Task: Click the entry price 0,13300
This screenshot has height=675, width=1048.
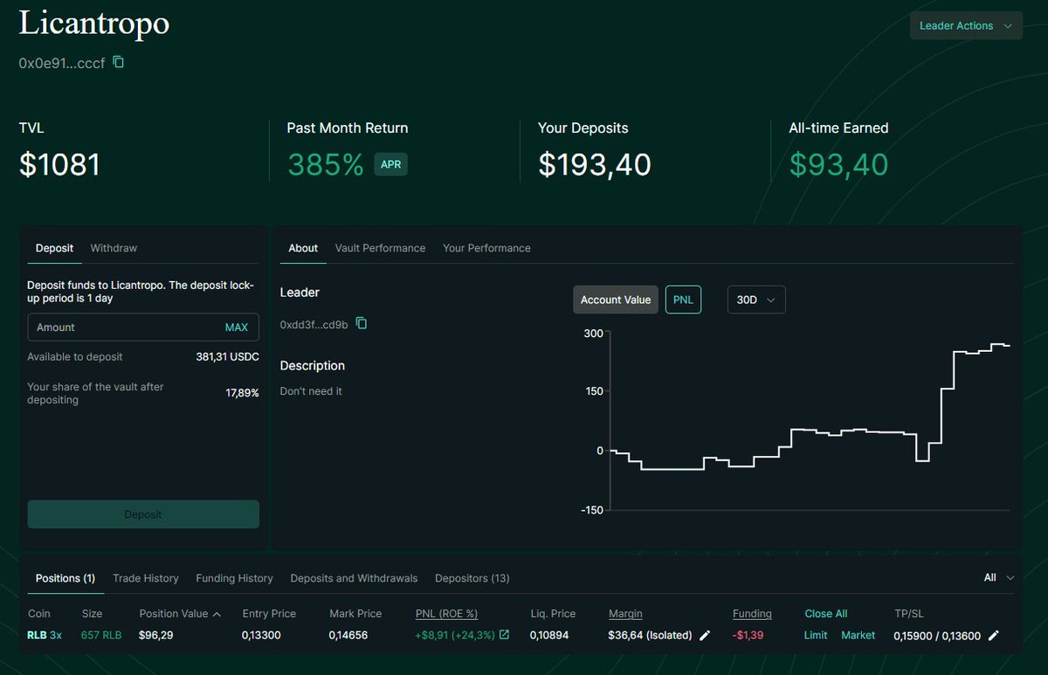Action: click(x=261, y=635)
